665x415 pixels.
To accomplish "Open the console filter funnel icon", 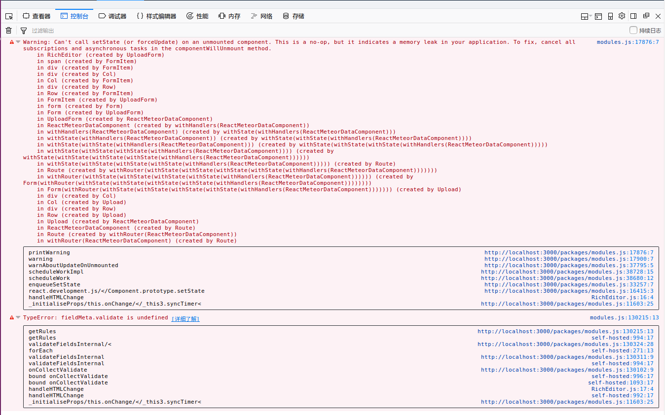I will tap(23, 30).
